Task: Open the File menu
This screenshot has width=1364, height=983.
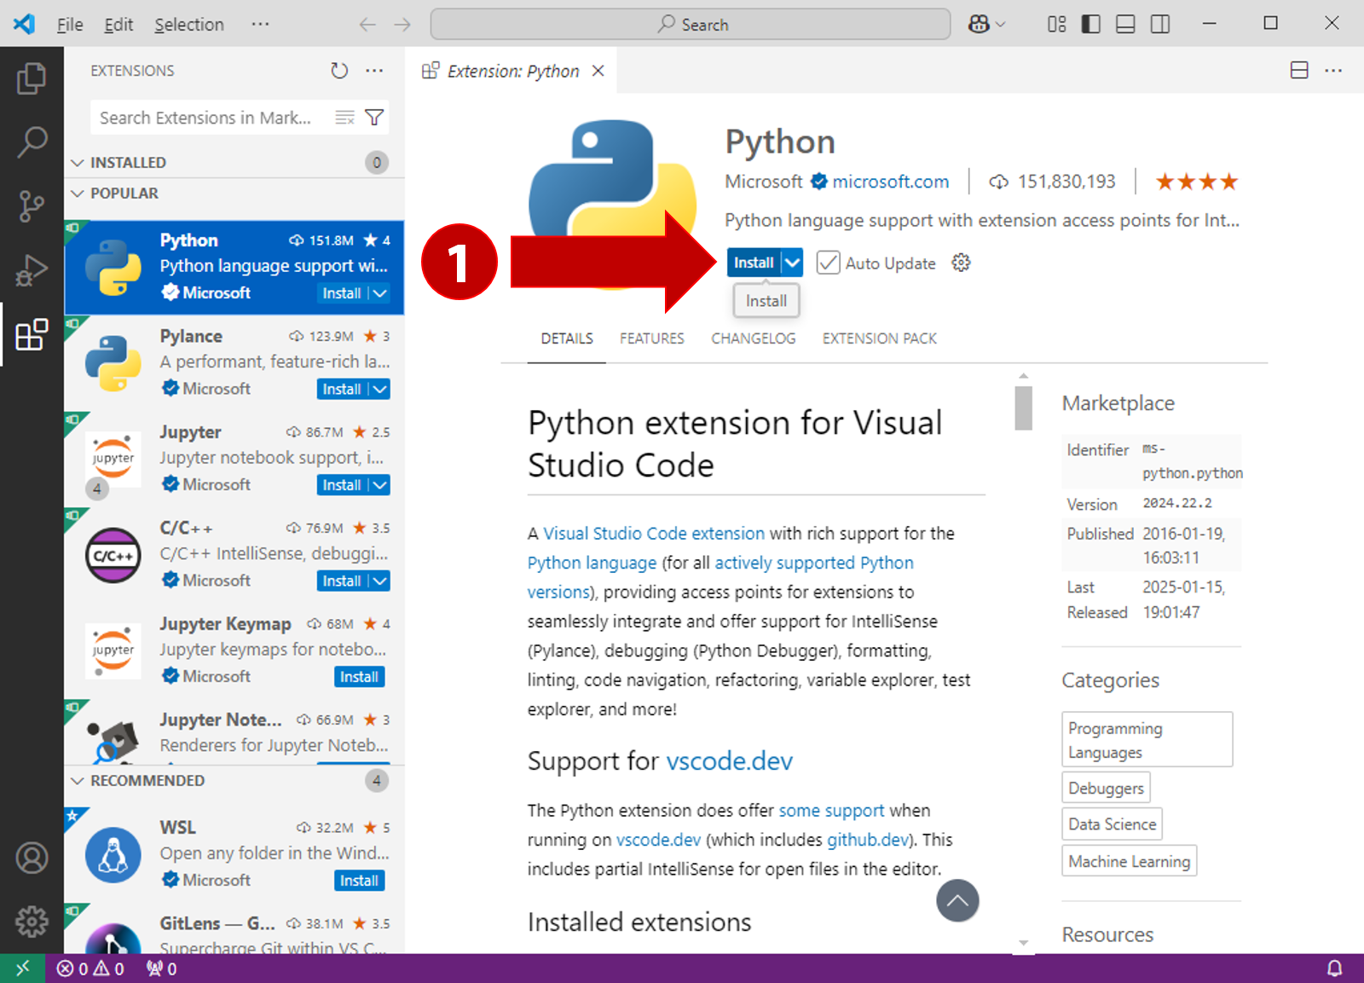Action: (x=70, y=25)
